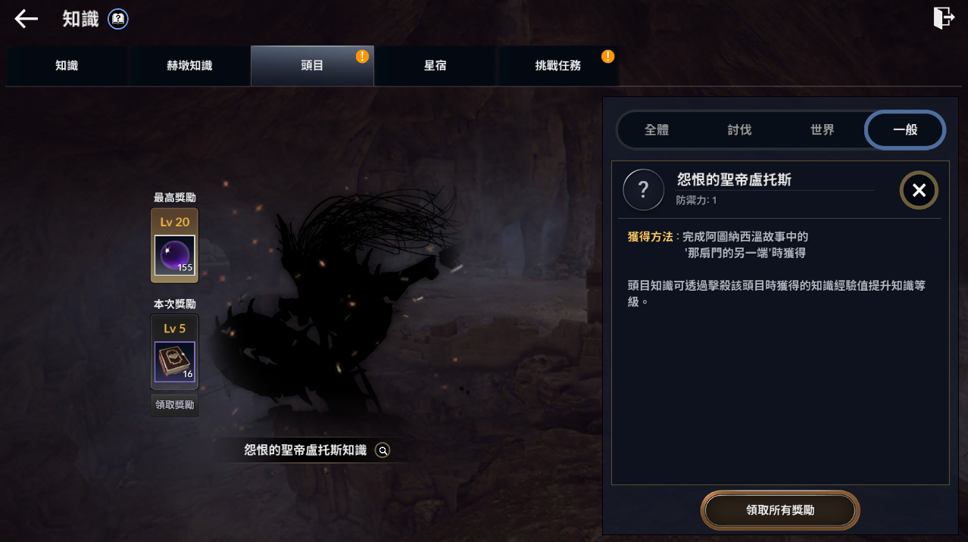Image resolution: width=968 pixels, height=542 pixels.
Task: Select the 討伐 filter
Action: (739, 130)
